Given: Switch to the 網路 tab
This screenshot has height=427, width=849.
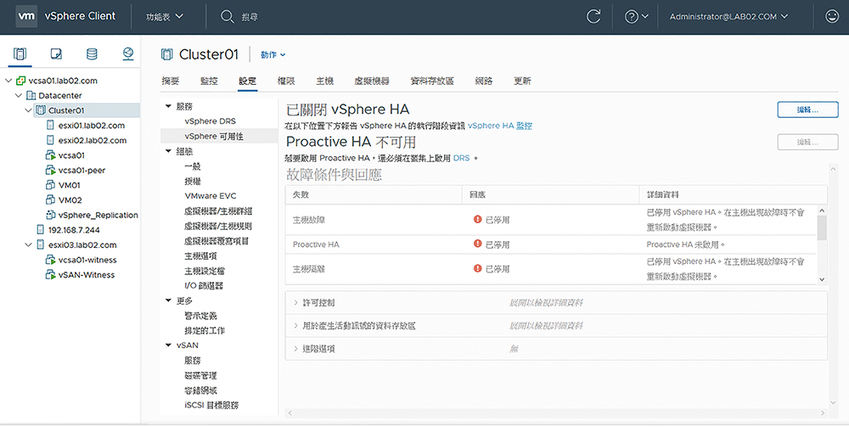Looking at the screenshot, I should [484, 81].
